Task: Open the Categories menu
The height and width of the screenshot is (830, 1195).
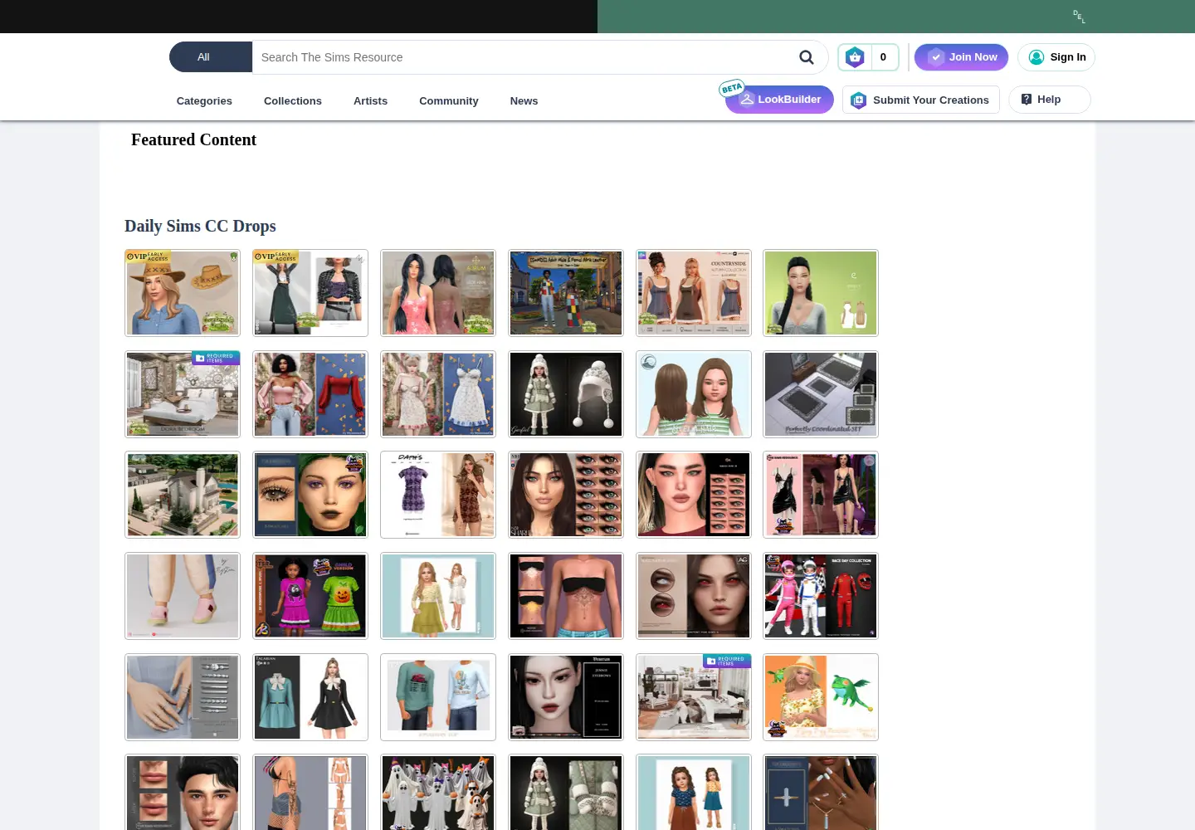Action: [204, 101]
